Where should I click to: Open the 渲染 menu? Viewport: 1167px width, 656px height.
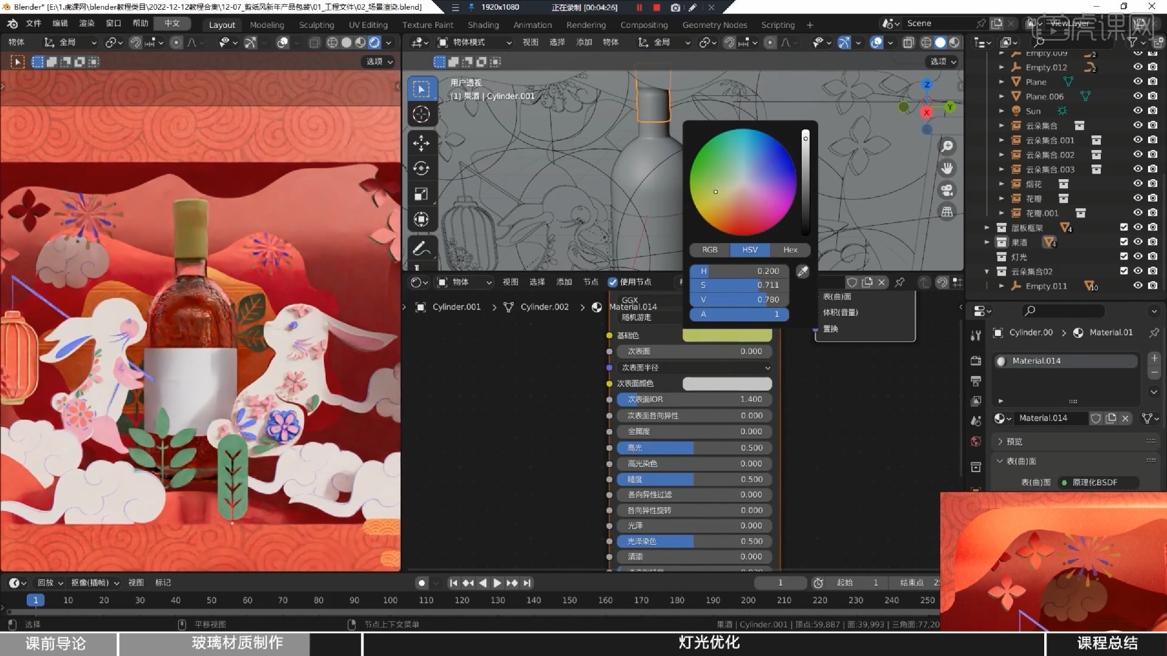(87, 23)
